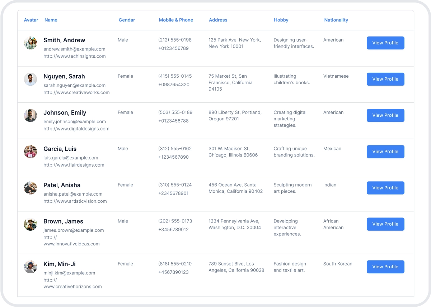
Task: View Profile for Smith, Andrew
Action: tap(385, 43)
